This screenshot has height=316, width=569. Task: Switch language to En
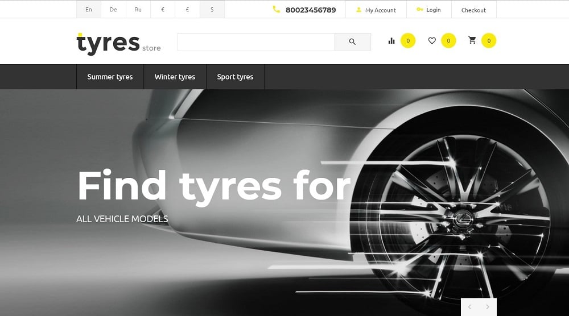(89, 10)
